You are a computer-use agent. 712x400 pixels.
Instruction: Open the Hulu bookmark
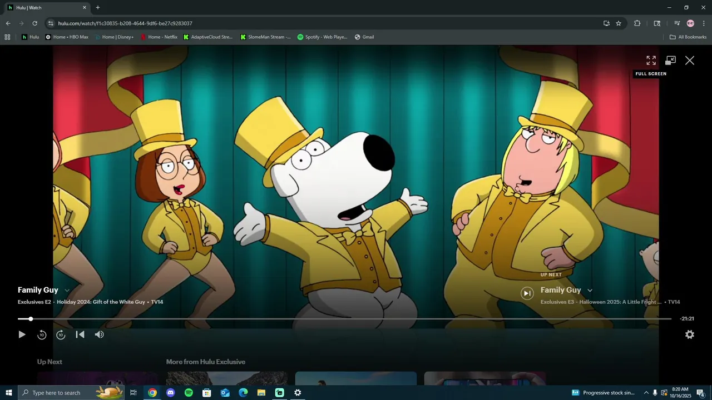tap(30, 37)
